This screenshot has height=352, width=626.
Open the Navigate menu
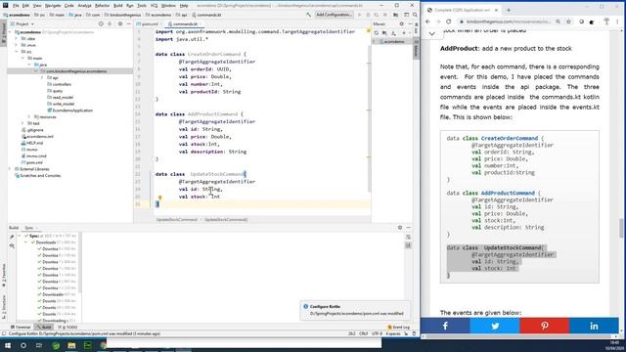point(53,6)
